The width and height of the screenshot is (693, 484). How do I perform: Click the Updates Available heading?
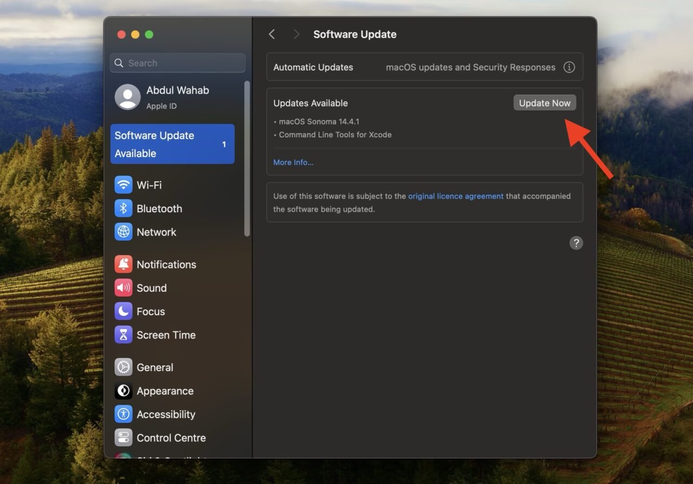point(310,103)
